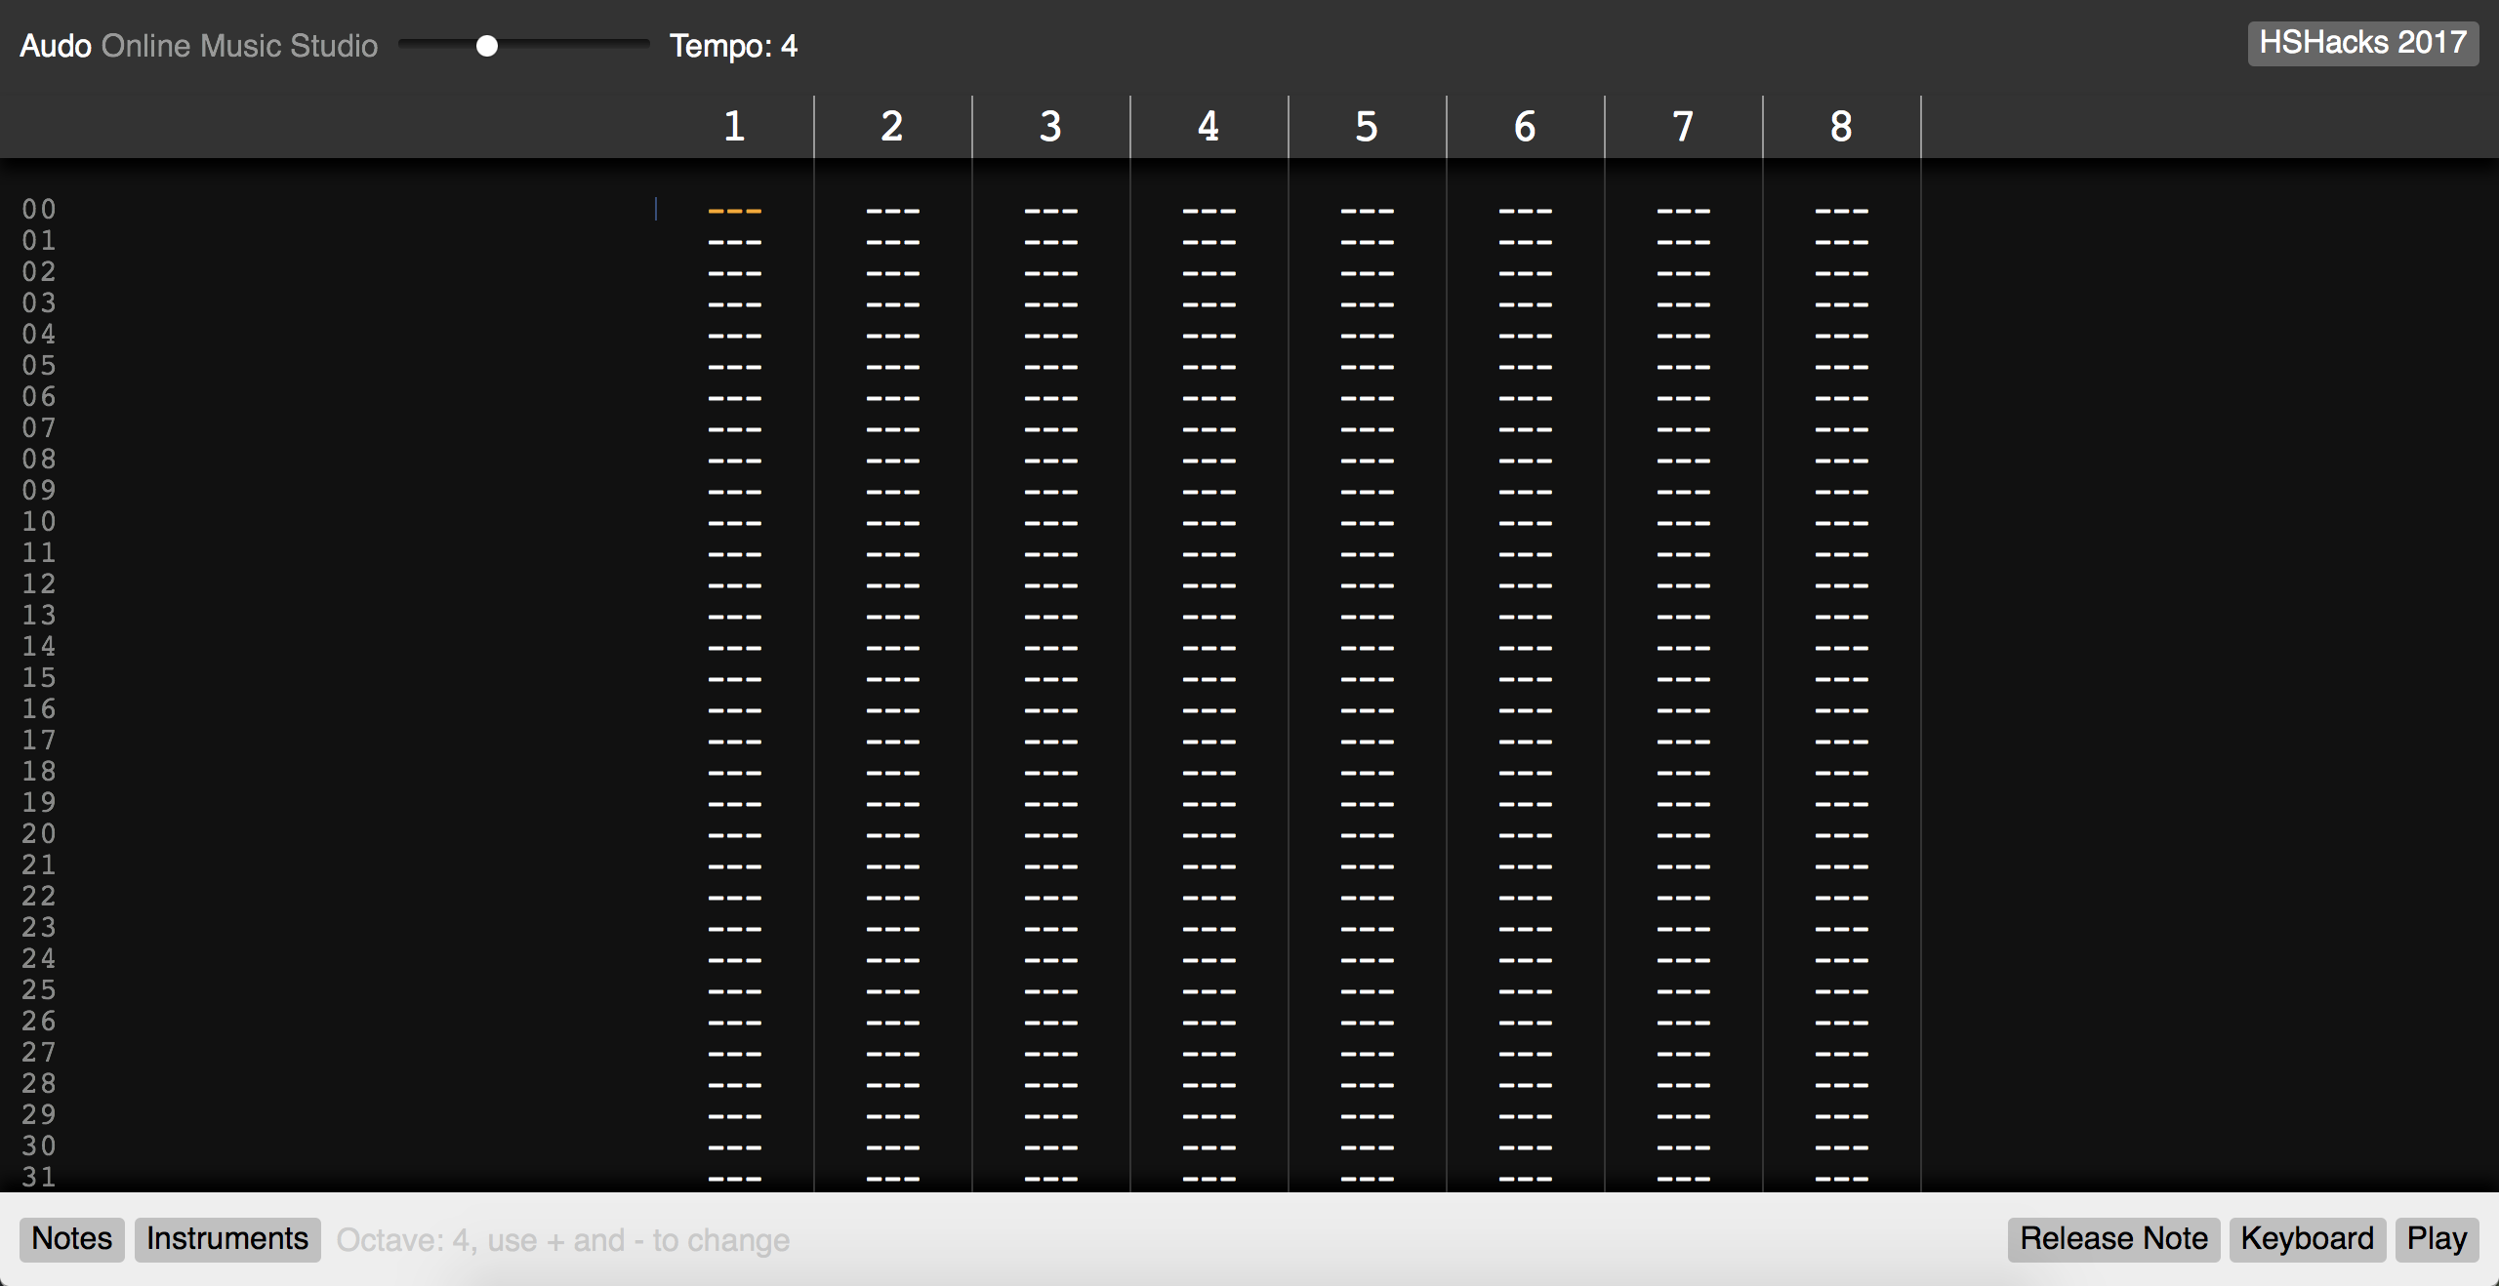This screenshot has width=2499, height=1286.
Task: Click row 05 cell in channel 4
Action: pyautogui.click(x=1209, y=367)
